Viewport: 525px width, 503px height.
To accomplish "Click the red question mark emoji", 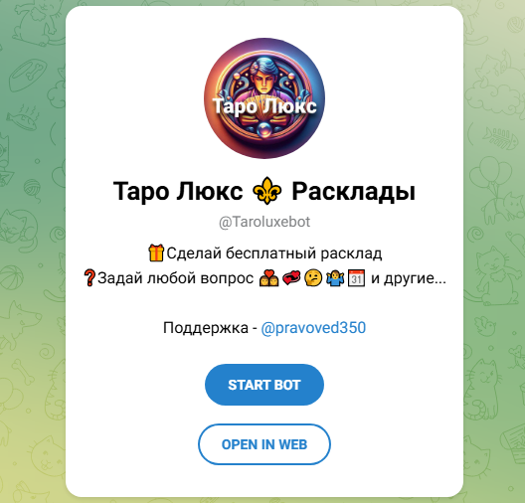I will tap(89, 278).
